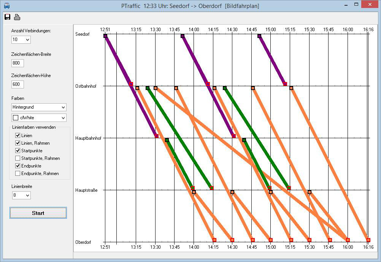The height and width of the screenshot is (262, 381).
Task: Enable 'Startpunkte, Rahmen' checkbox
Action: click(17, 158)
